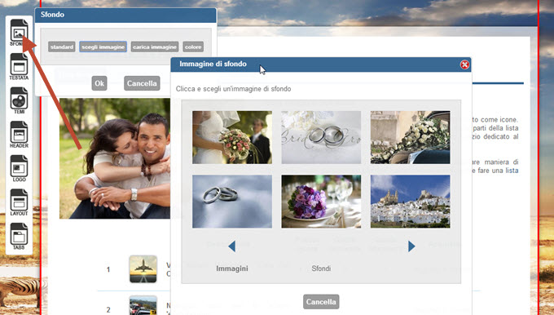554x315 pixels.
Task: Close the Immagine di sfondo dialog
Action: 464,64
